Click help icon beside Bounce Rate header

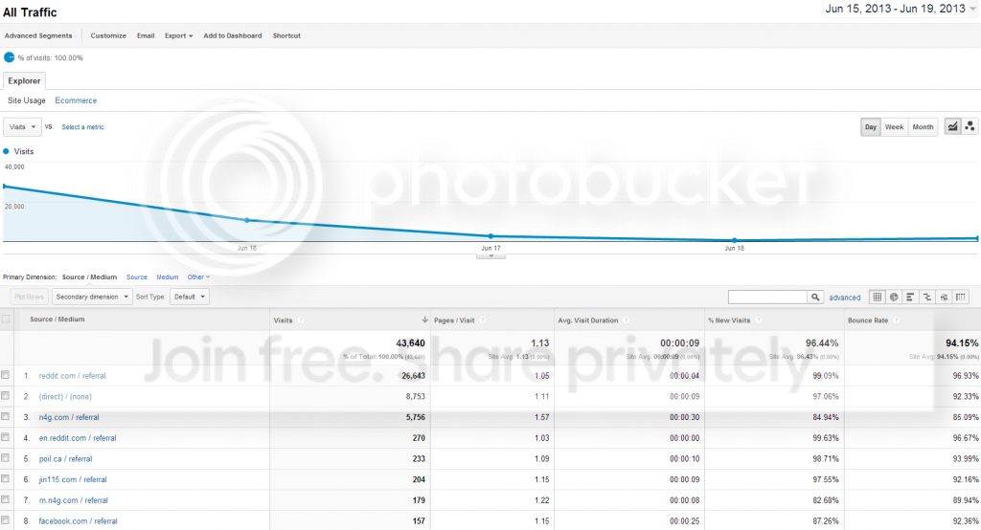point(896,320)
